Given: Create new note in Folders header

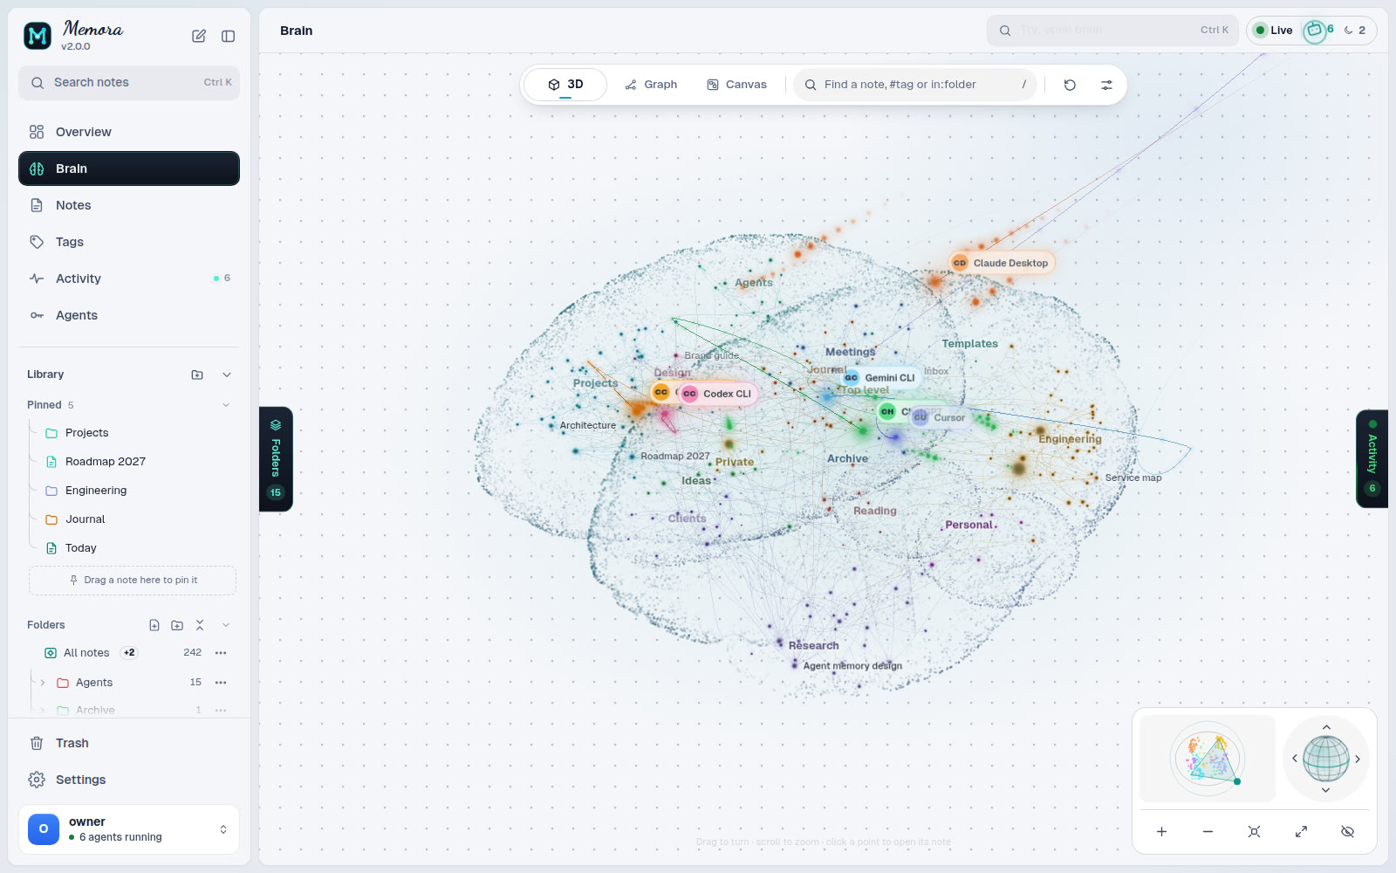Looking at the screenshot, I should click(x=154, y=625).
